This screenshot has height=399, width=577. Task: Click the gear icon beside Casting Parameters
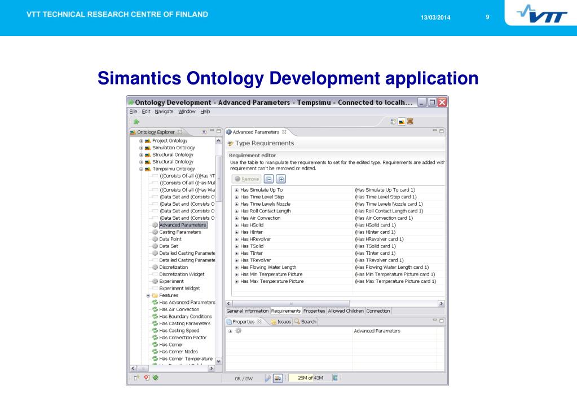[x=155, y=232]
